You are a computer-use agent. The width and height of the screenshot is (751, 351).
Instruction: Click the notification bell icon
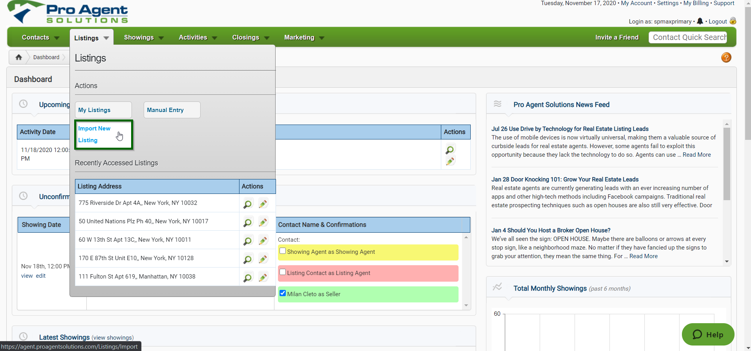point(700,21)
